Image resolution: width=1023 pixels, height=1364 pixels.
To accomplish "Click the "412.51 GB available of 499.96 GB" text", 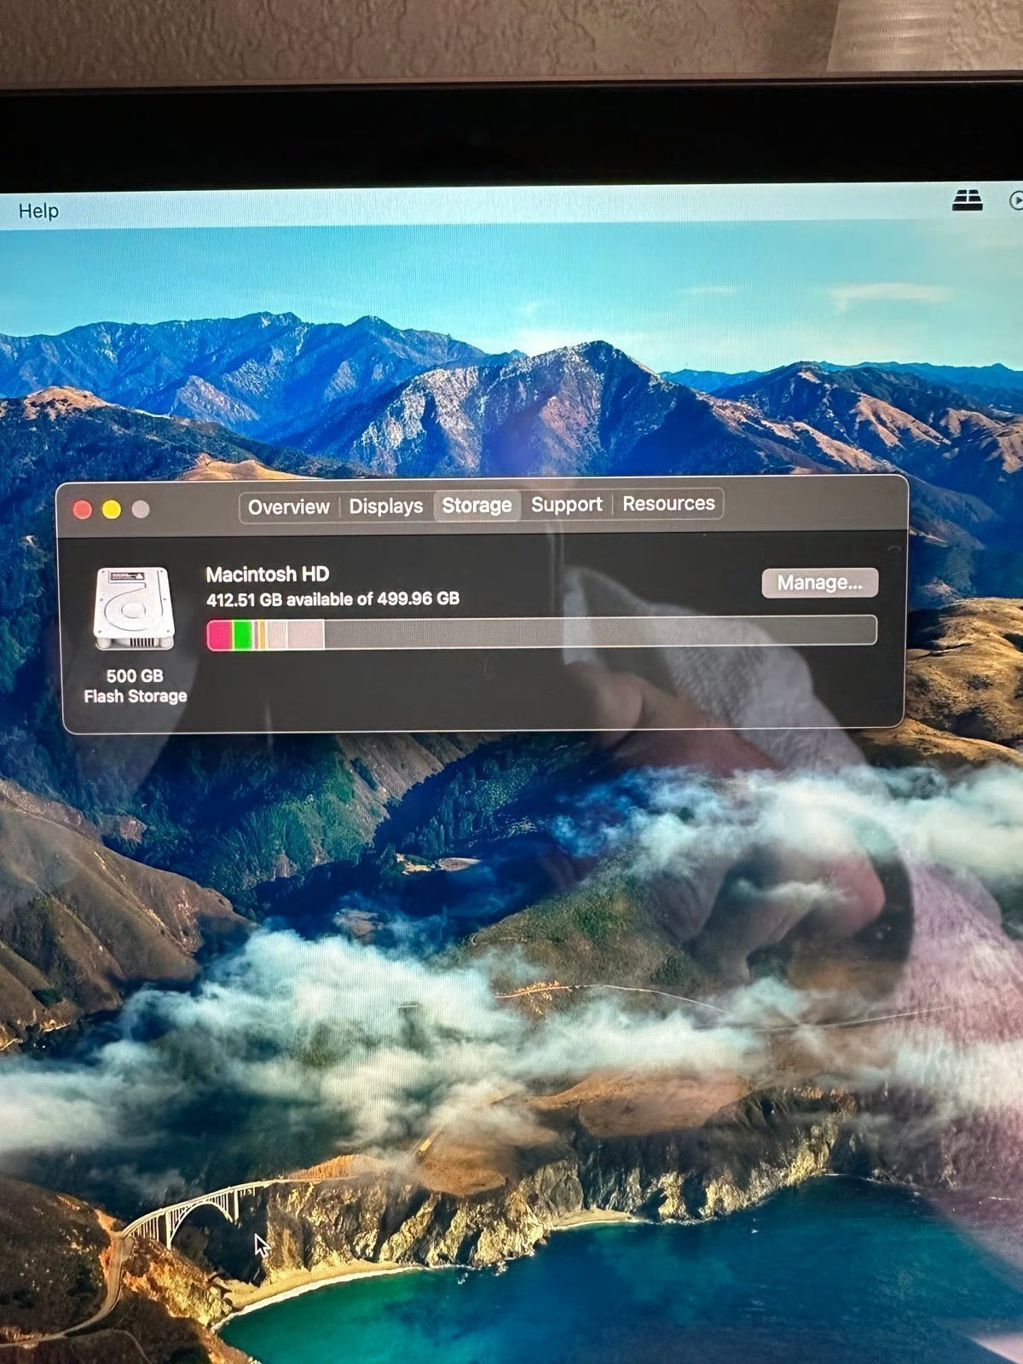I will click(332, 599).
